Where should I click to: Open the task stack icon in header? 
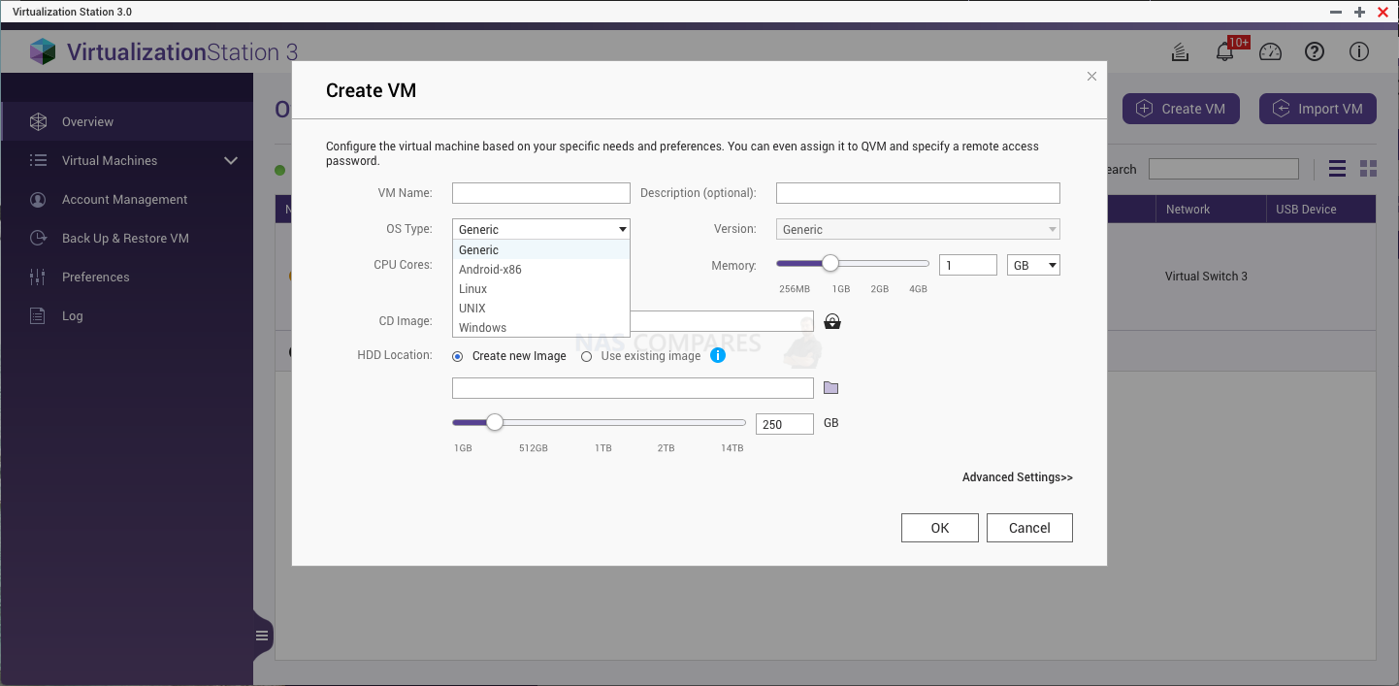click(x=1180, y=52)
